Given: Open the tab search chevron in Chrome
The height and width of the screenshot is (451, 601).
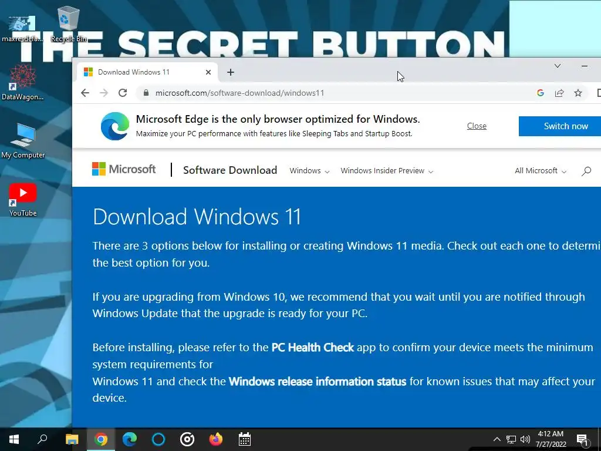Looking at the screenshot, I should (558, 66).
